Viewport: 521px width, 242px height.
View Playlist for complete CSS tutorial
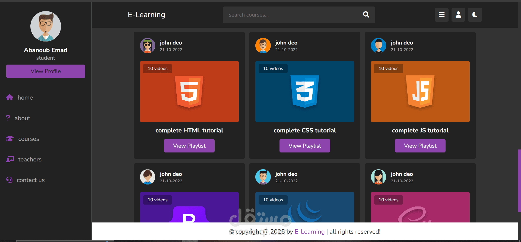(x=305, y=146)
